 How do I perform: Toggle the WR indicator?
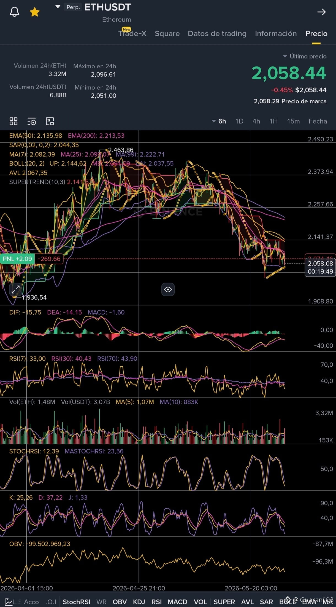point(101,602)
